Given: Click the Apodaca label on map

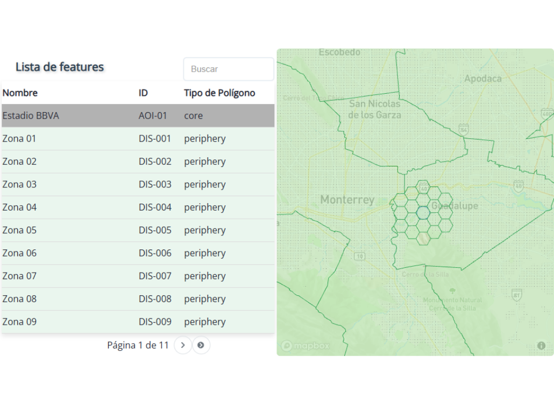Looking at the screenshot, I should click(482, 79).
